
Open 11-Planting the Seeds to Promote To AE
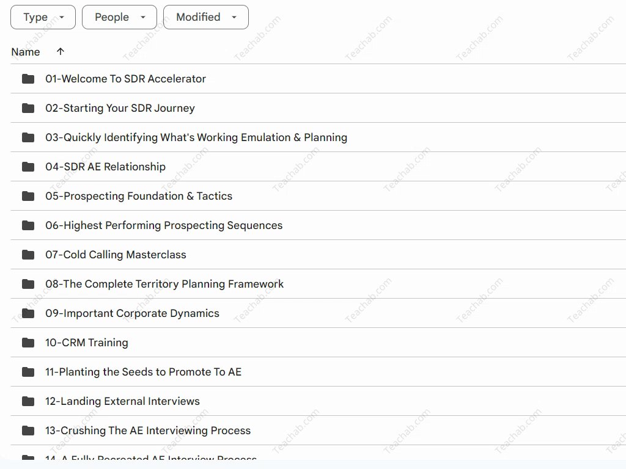(143, 372)
